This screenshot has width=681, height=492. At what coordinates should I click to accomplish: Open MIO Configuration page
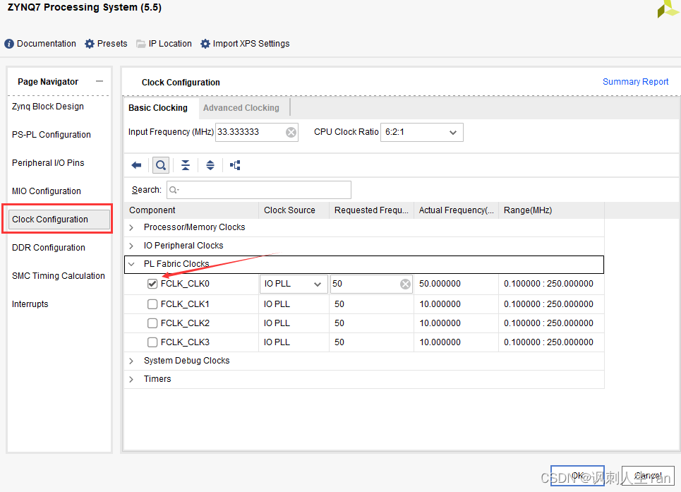point(47,191)
